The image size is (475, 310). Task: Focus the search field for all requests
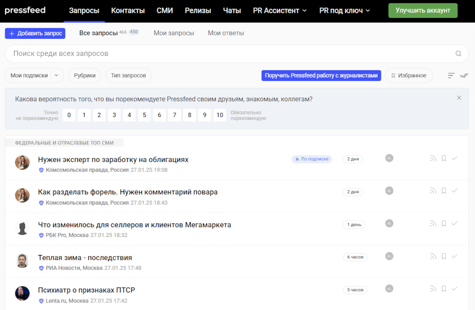228,54
